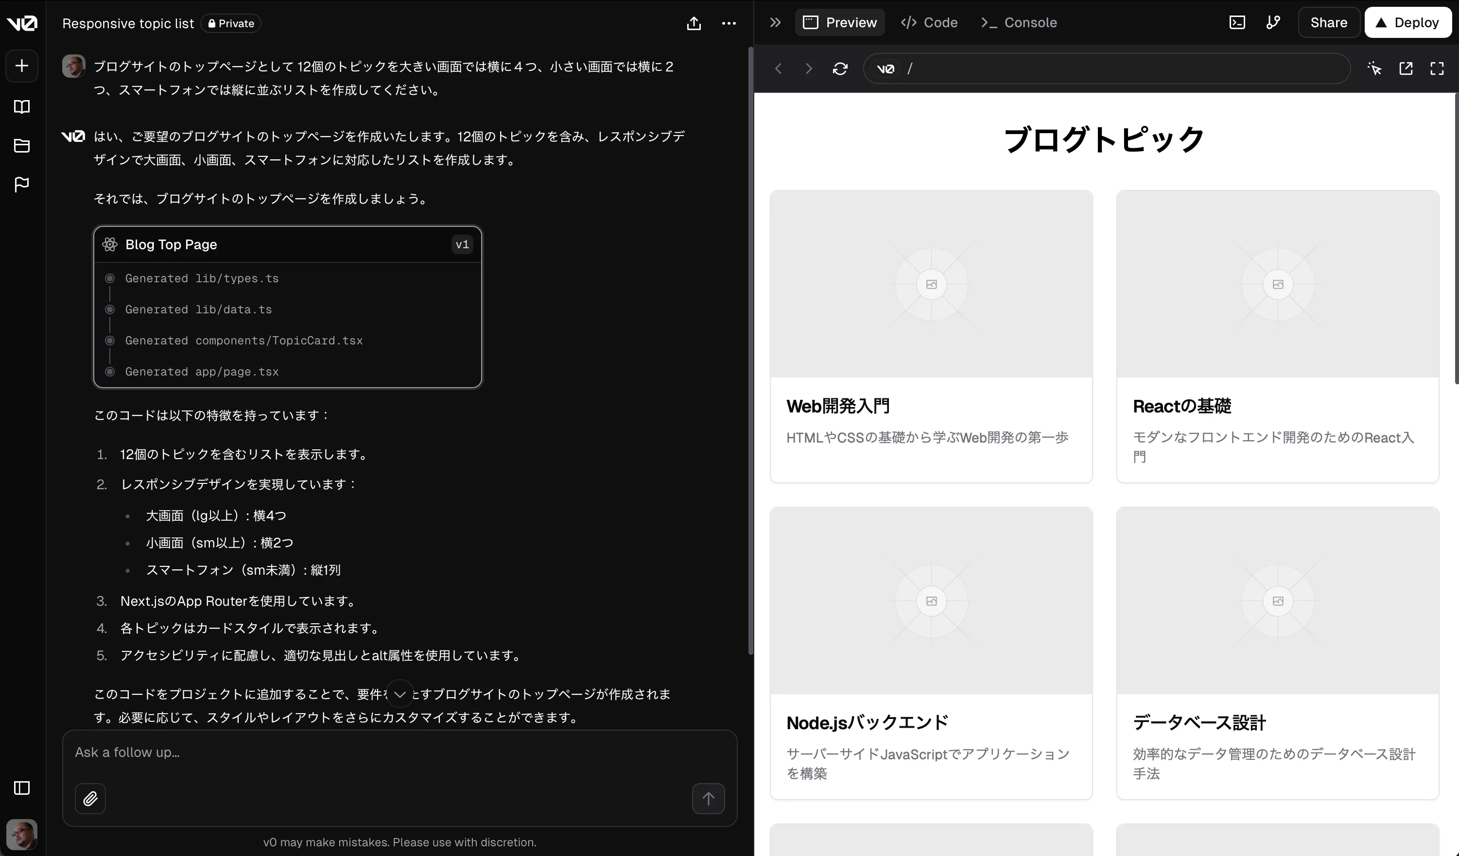Open the flag feedback icon in sidebar
Image resolution: width=1459 pixels, height=856 pixels.
point(22,184)
